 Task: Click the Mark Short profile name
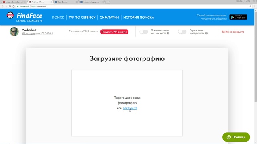point(29,30)
